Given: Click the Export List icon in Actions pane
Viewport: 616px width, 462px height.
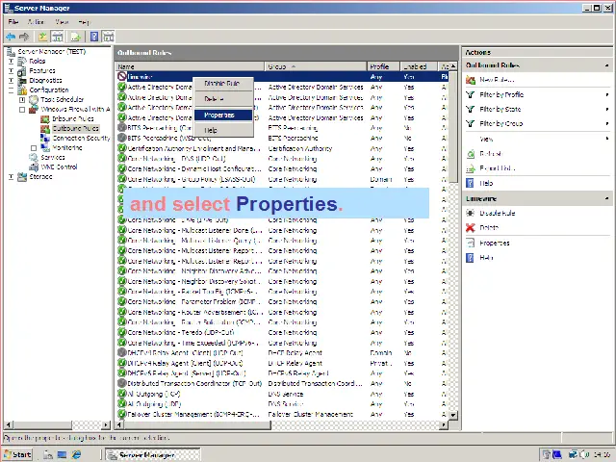Looking at the screenshot, I should 471,169.
